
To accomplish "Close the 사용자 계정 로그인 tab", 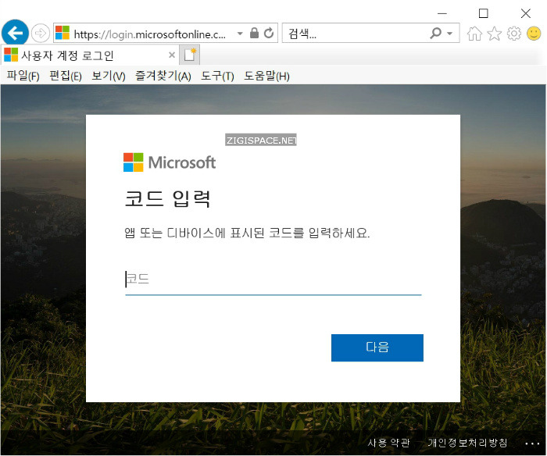I will 172,55.
